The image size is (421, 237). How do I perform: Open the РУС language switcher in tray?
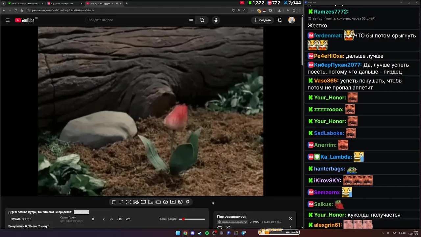394,233
